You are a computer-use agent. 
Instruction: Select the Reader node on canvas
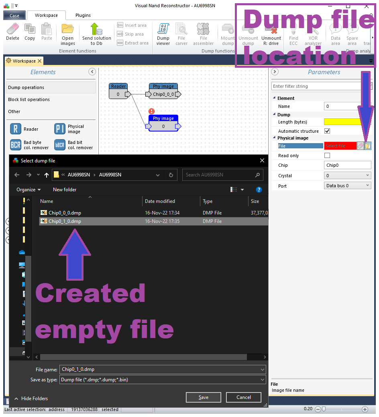click(x=118, y=91)
